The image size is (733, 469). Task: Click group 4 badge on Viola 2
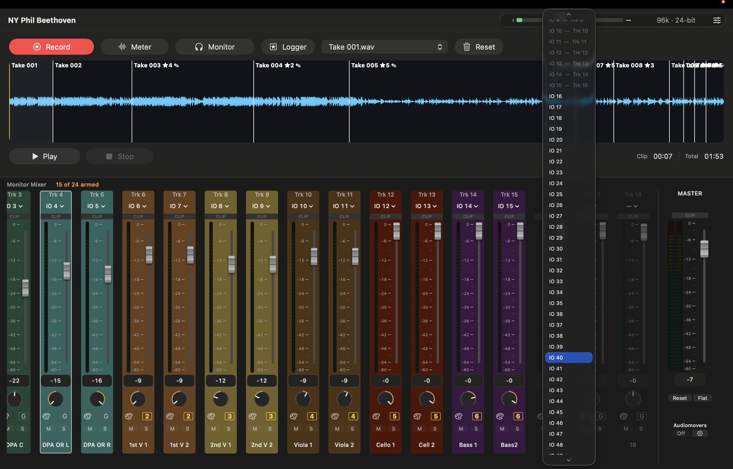point(353,416)
